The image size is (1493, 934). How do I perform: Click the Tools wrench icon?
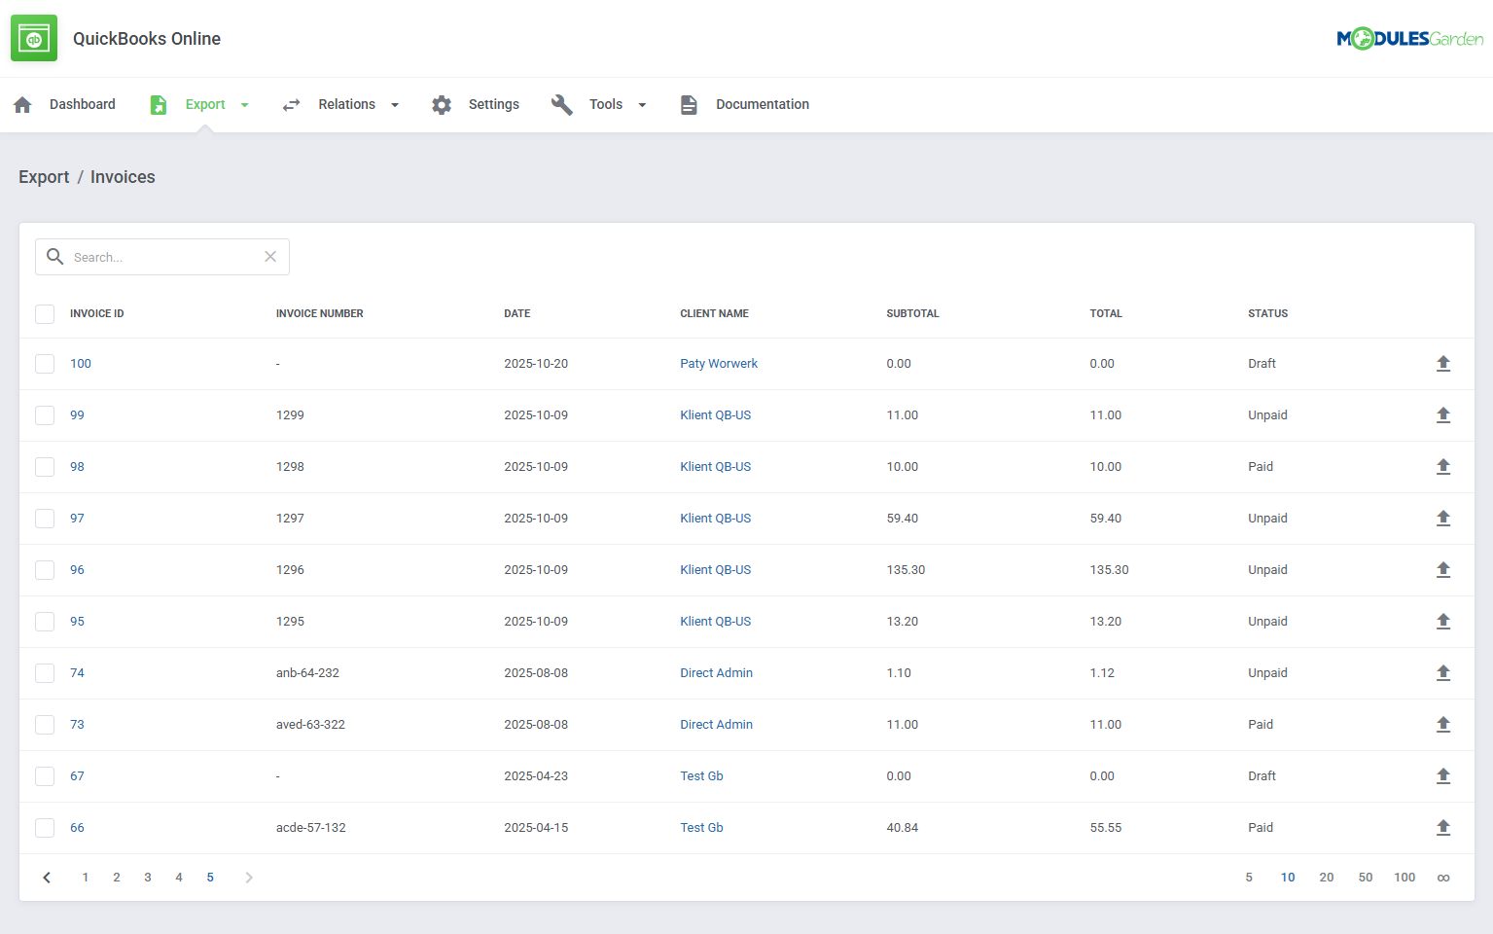(562, 105)
